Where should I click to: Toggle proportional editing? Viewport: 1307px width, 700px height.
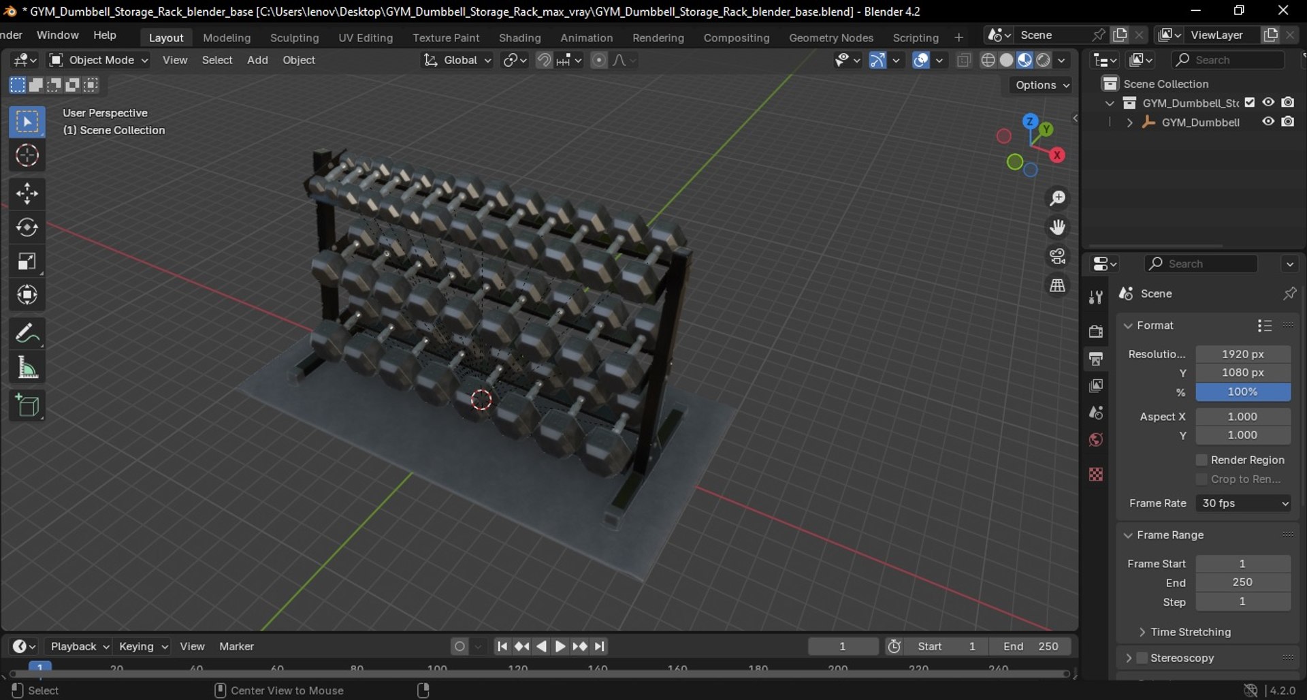point(598,60)
